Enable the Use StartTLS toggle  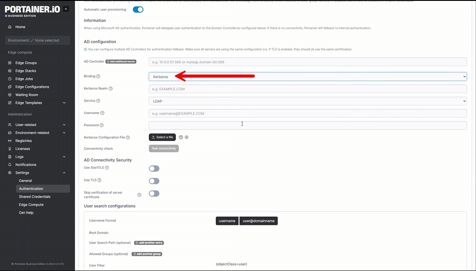154,169
